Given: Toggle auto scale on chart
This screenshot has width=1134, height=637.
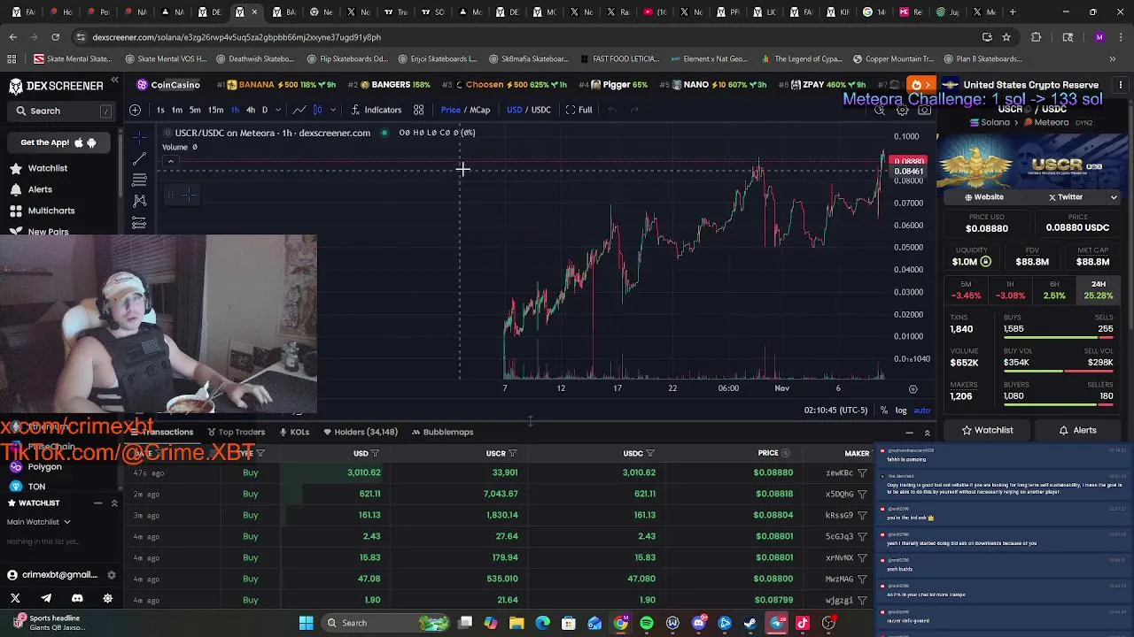Looking at the screenshot, I should pos(922,411).
